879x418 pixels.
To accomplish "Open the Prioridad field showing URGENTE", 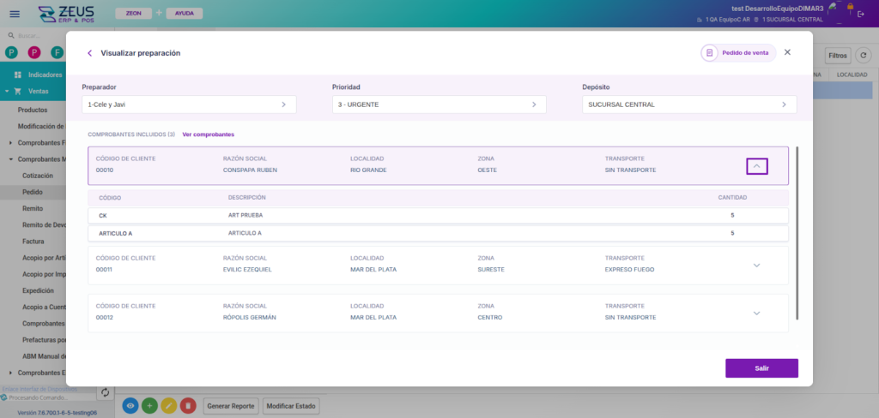I will [x=439, y=104].
